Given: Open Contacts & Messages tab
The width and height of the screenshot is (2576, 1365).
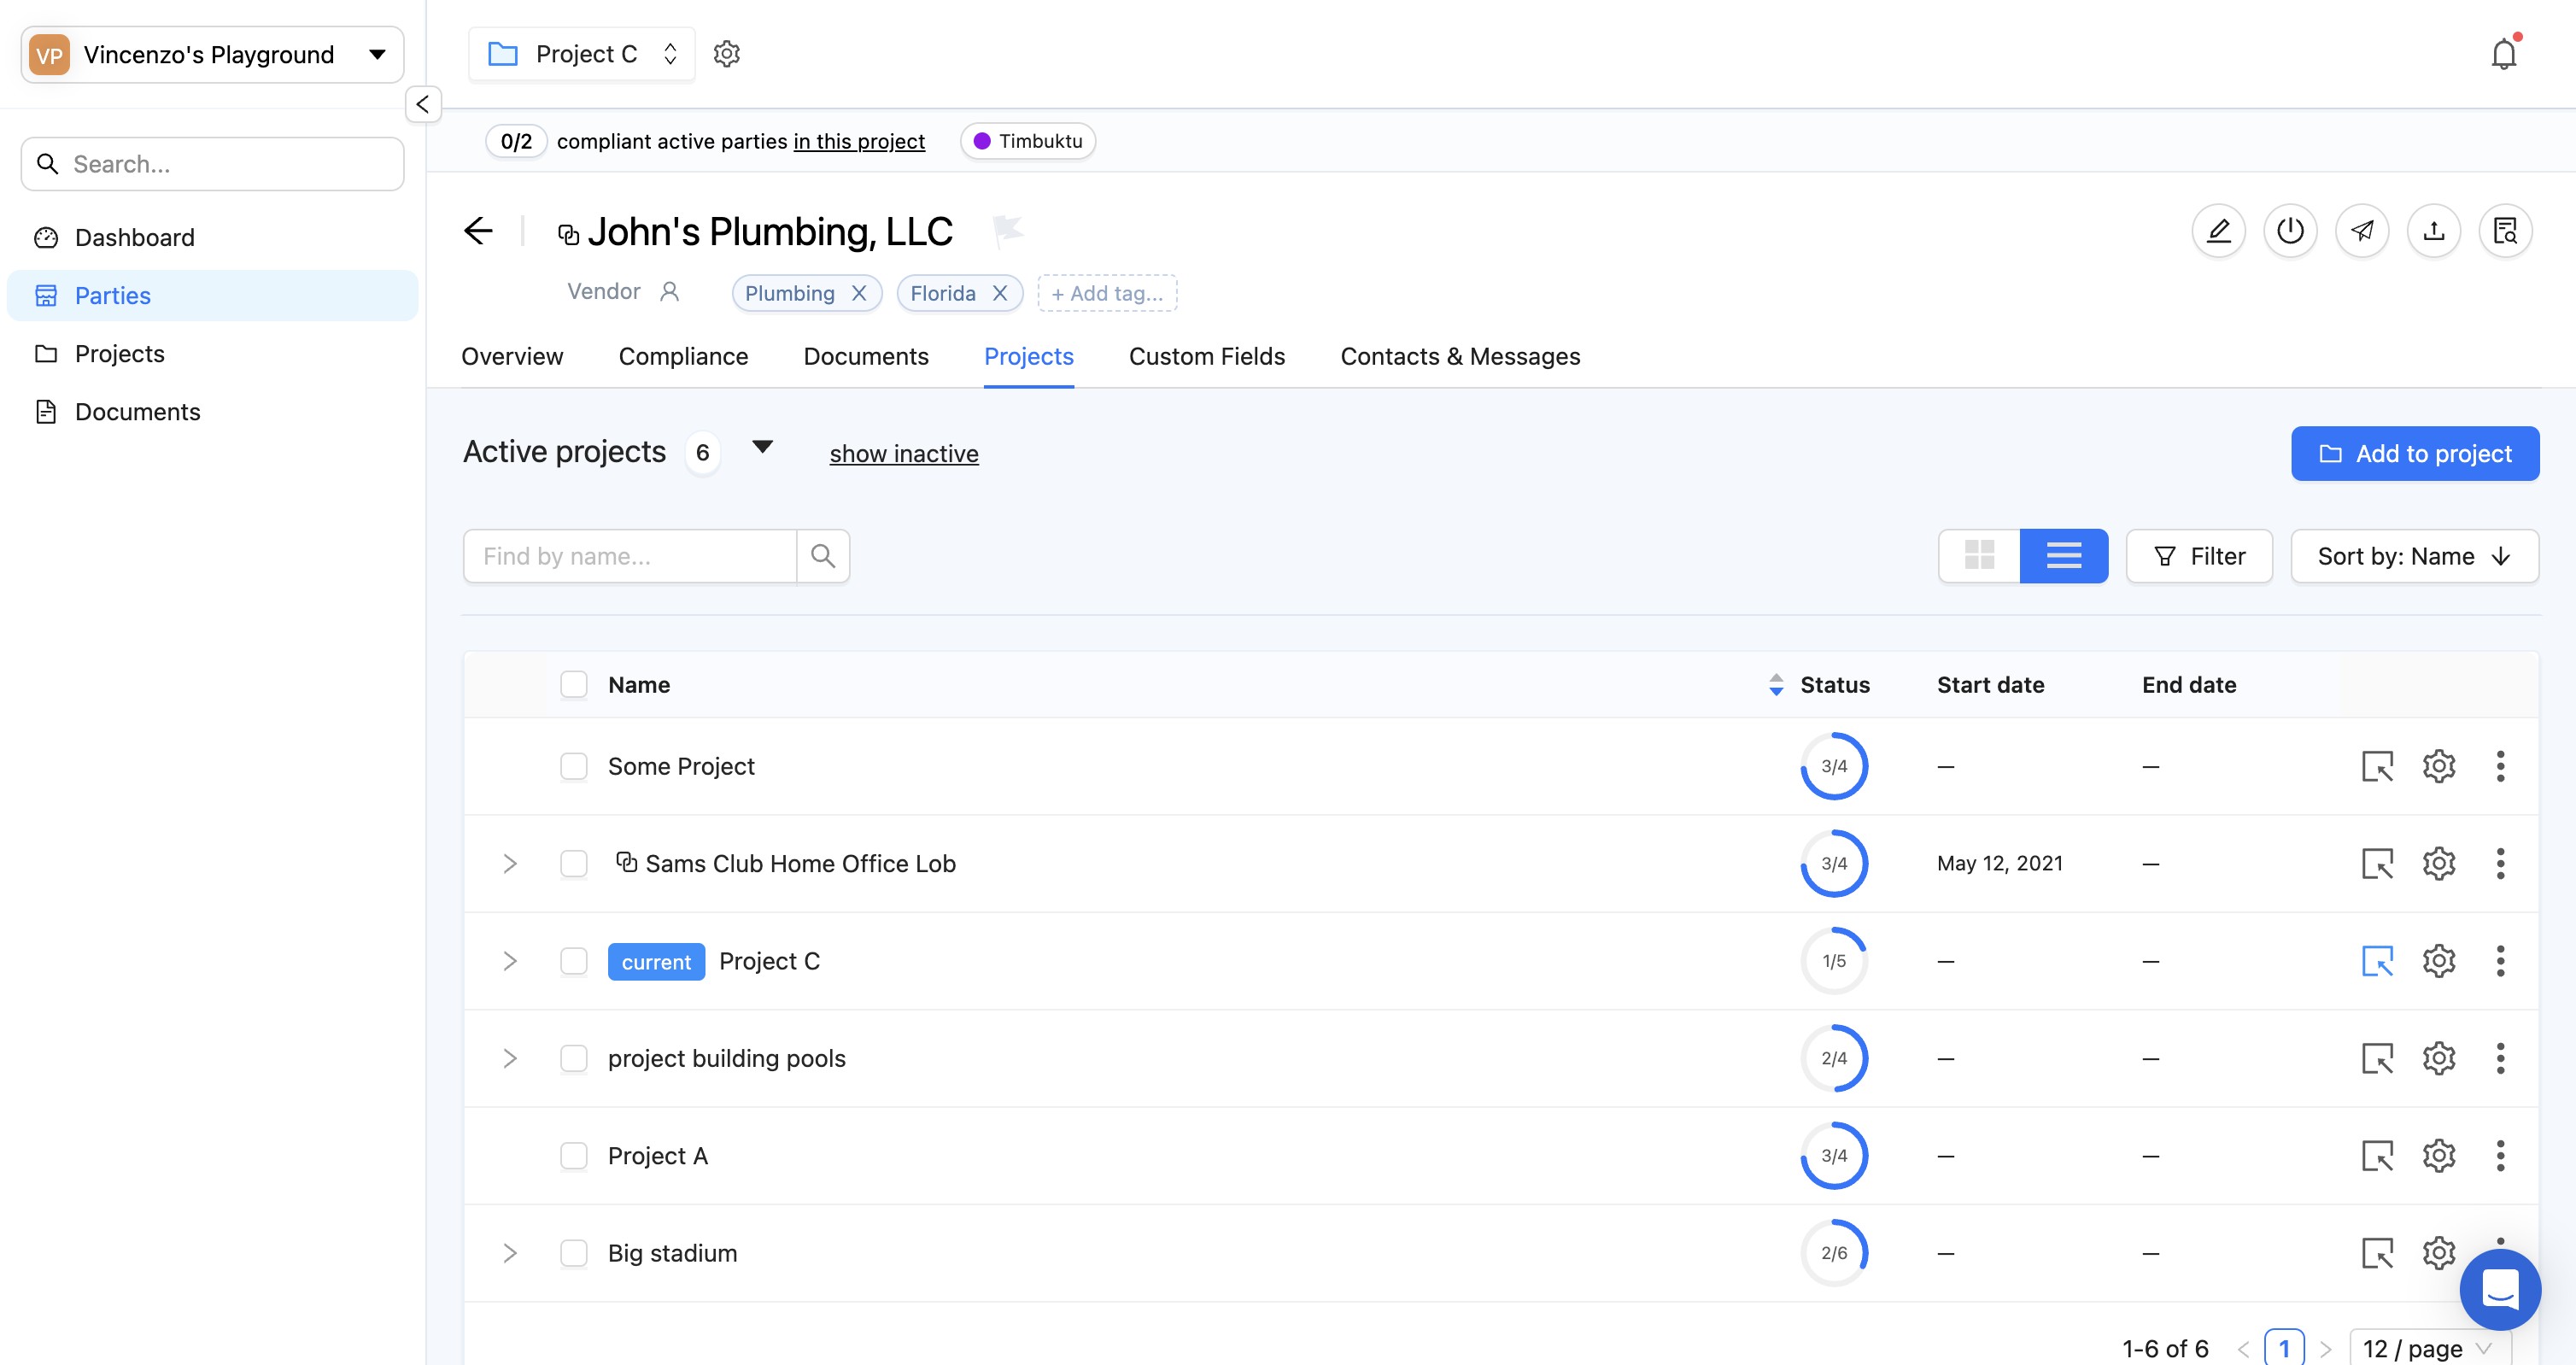Looking at the screenshot, I should (1459, 357).
